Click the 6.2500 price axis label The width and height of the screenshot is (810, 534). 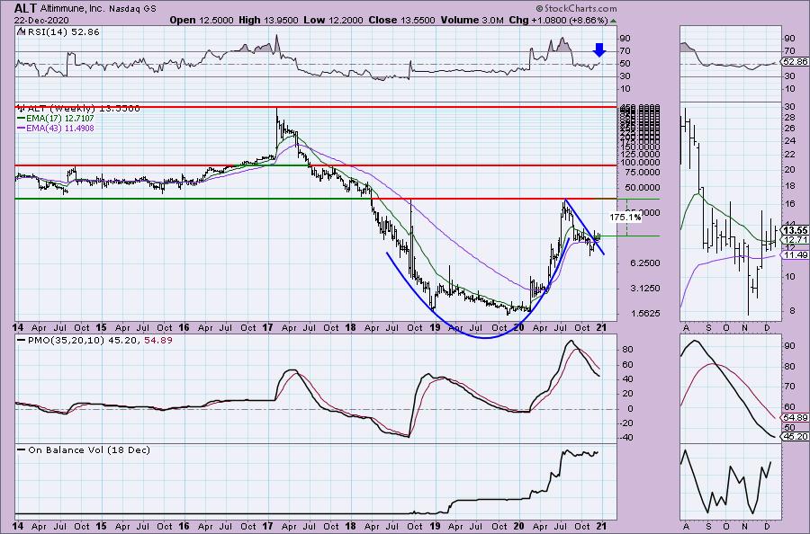pos(645,263)
